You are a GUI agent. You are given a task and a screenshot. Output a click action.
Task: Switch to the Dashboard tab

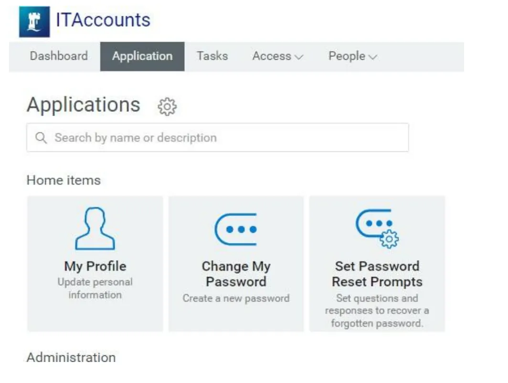click(x=59, y=56)
